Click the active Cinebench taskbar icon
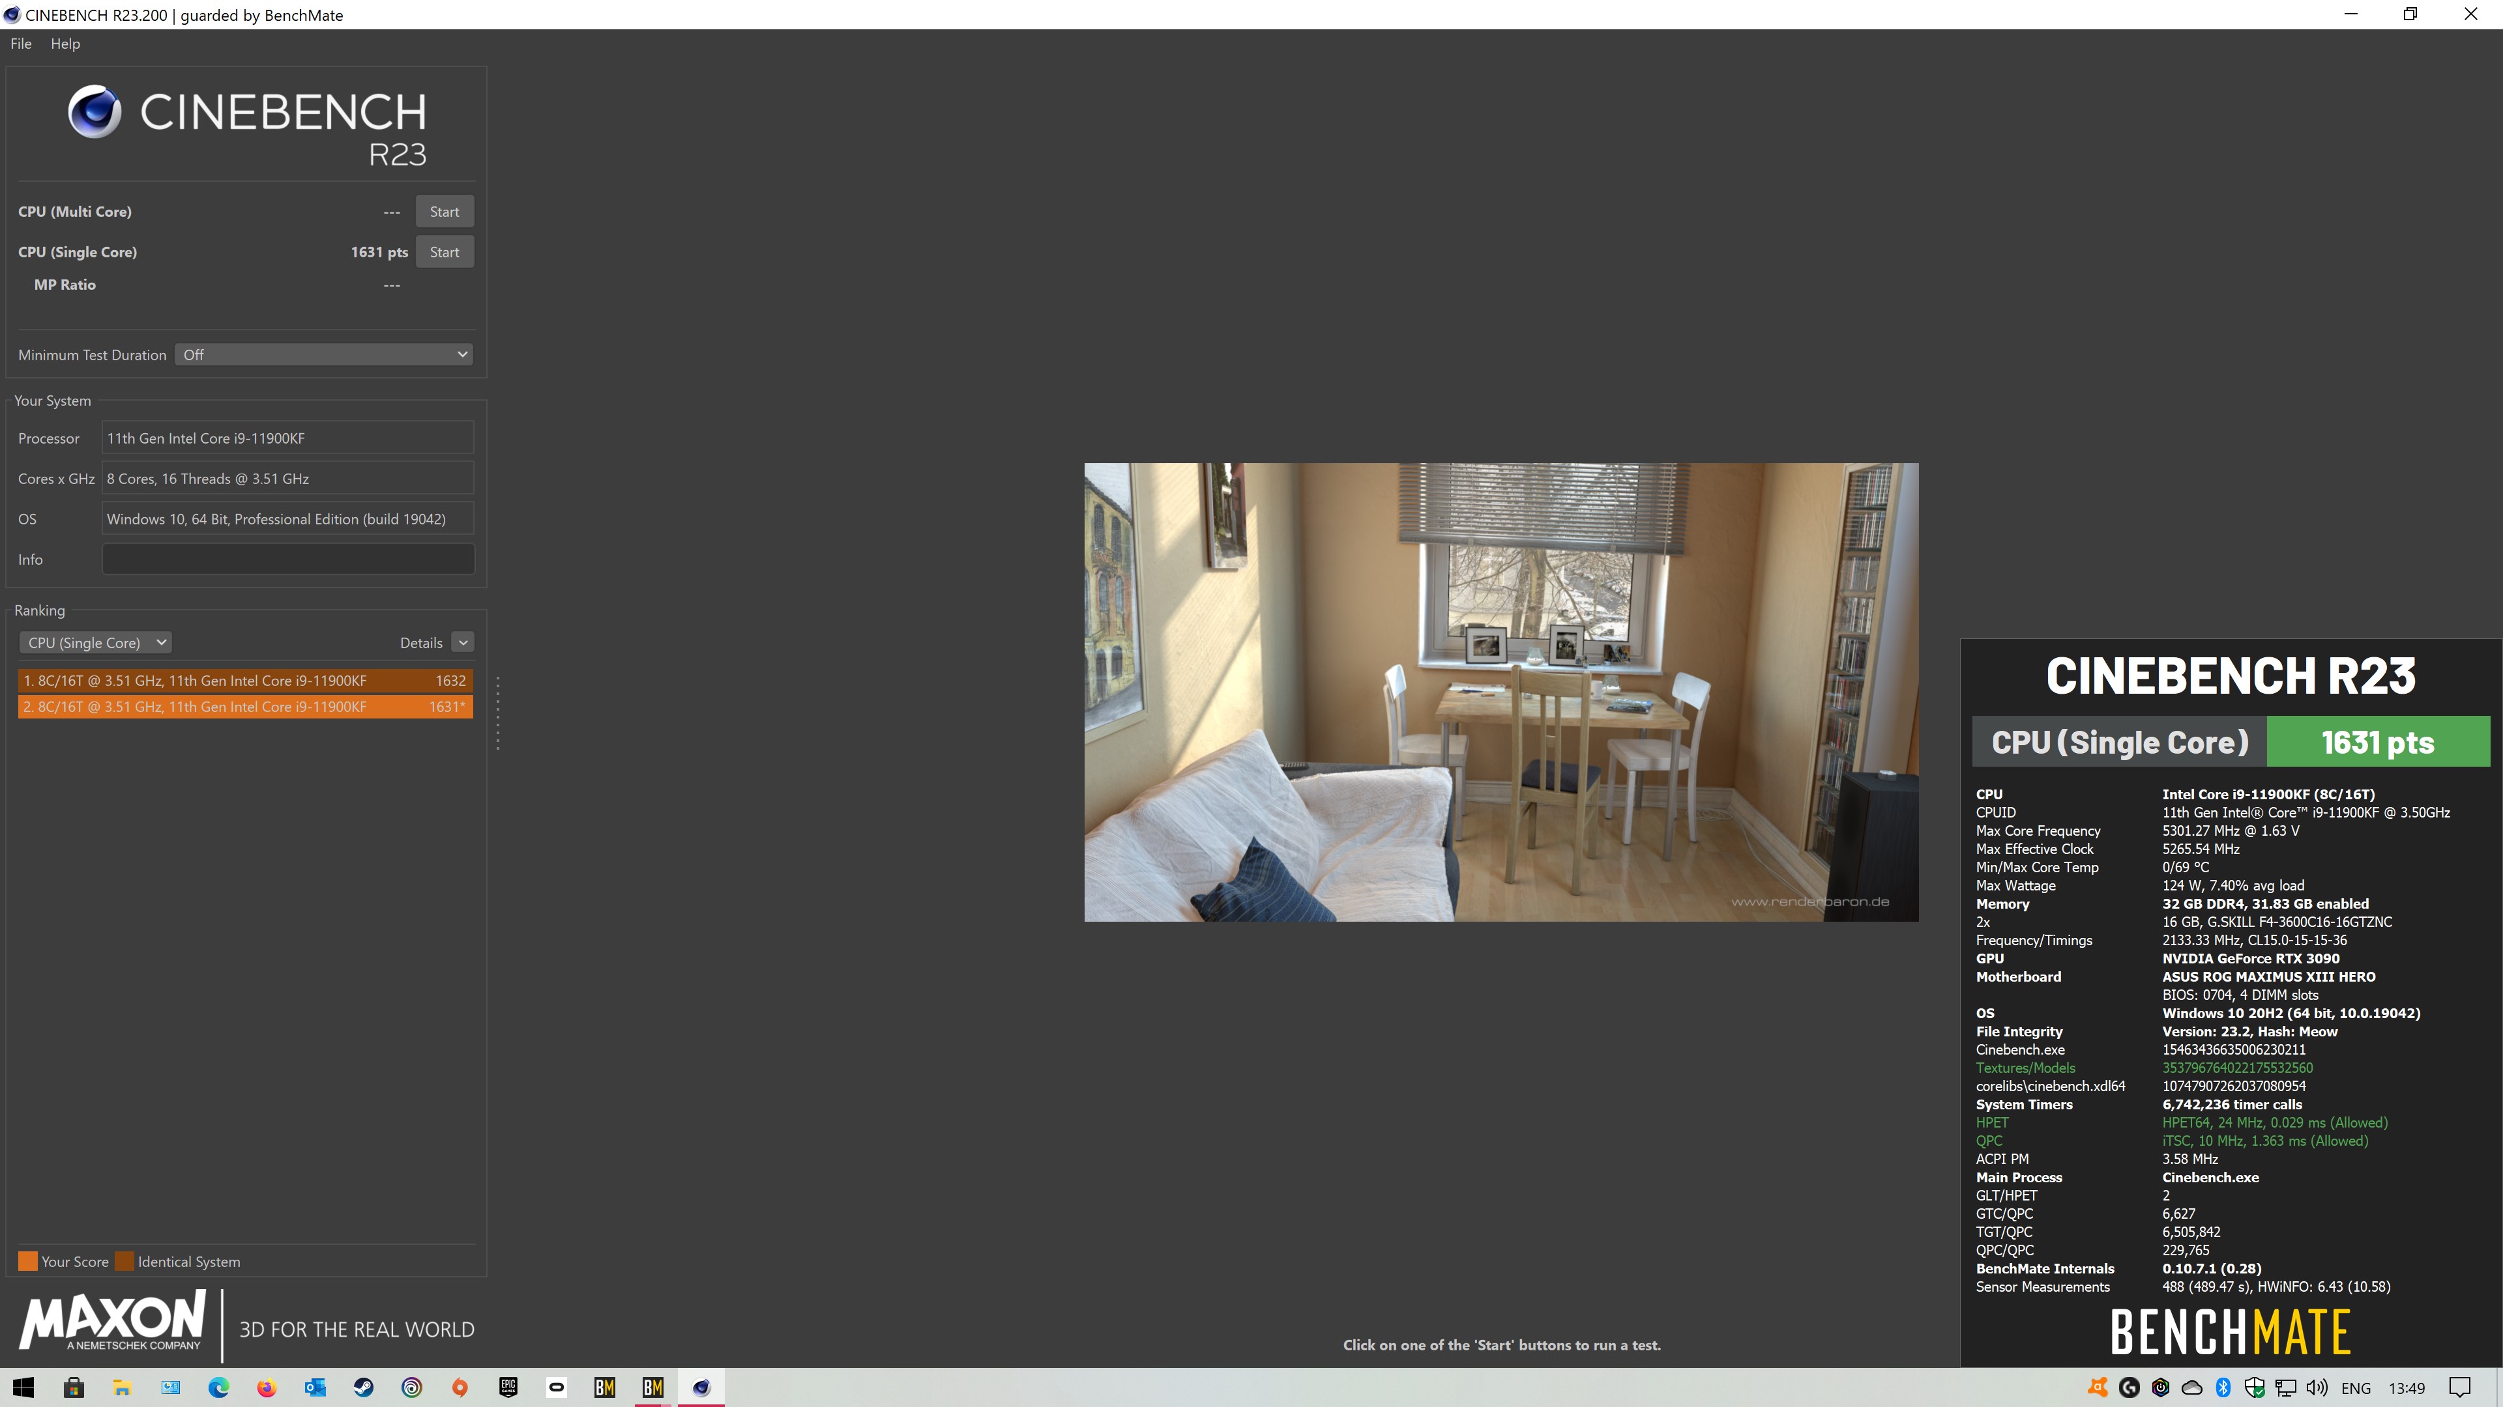Image resolution: width=2503 pixels, height=1407 pixels. tap(701, 1387)
